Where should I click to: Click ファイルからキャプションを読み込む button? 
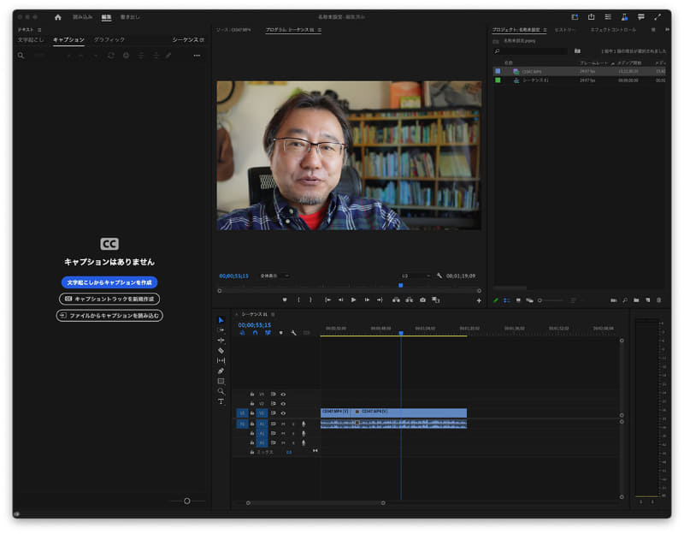coord(109,315)
